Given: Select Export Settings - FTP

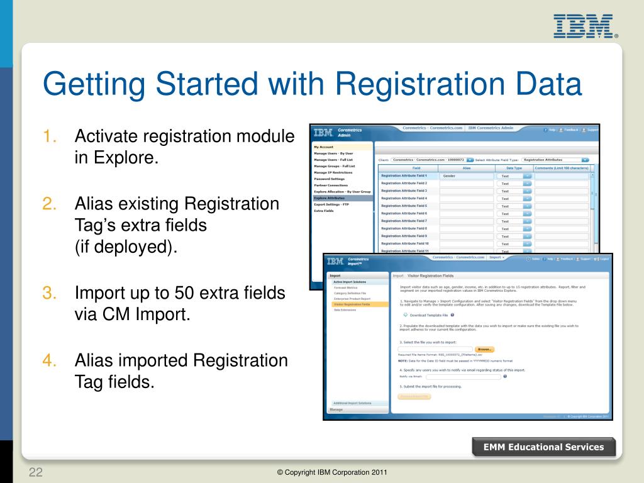Looking at the screenshot, I should pos(331,204).
